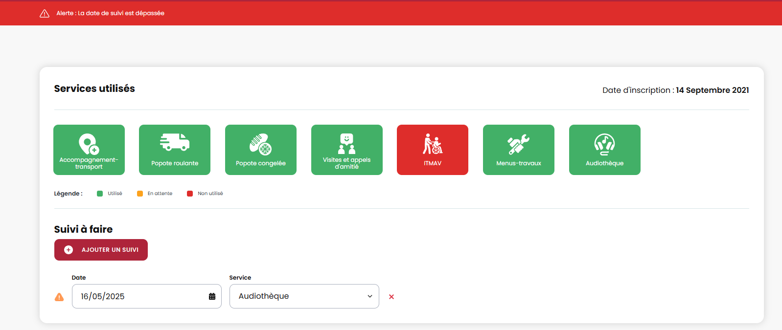Click the Popote congelée service tile
This screenshot has width=782, height=330.
point(260,150)
